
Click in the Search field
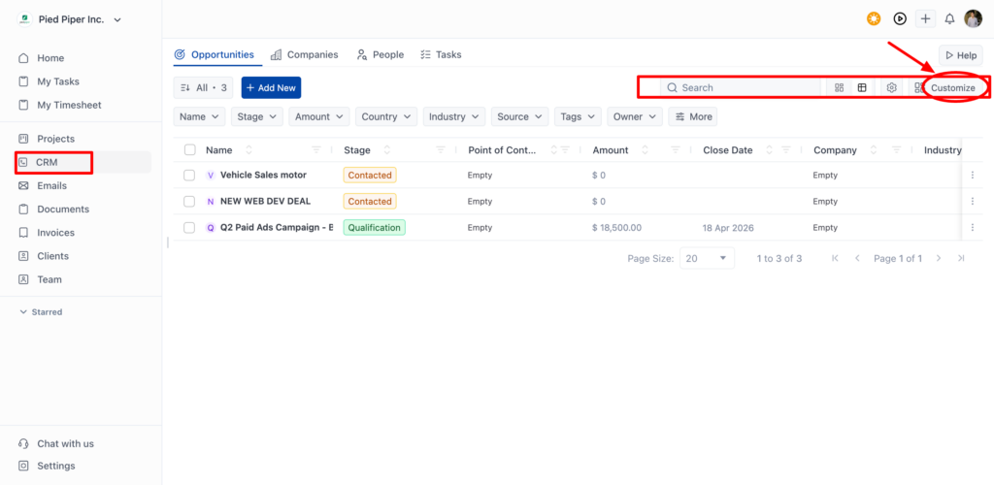click(741, 88)
